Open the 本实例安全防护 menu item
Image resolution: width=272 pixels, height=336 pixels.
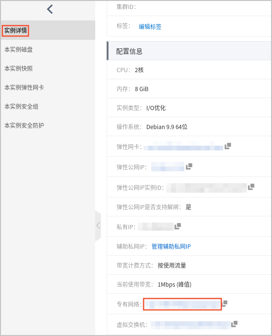click(24, 125)
